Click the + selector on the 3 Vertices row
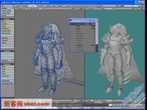The width and height of the screenshot is (147, 110). [71, 45]
